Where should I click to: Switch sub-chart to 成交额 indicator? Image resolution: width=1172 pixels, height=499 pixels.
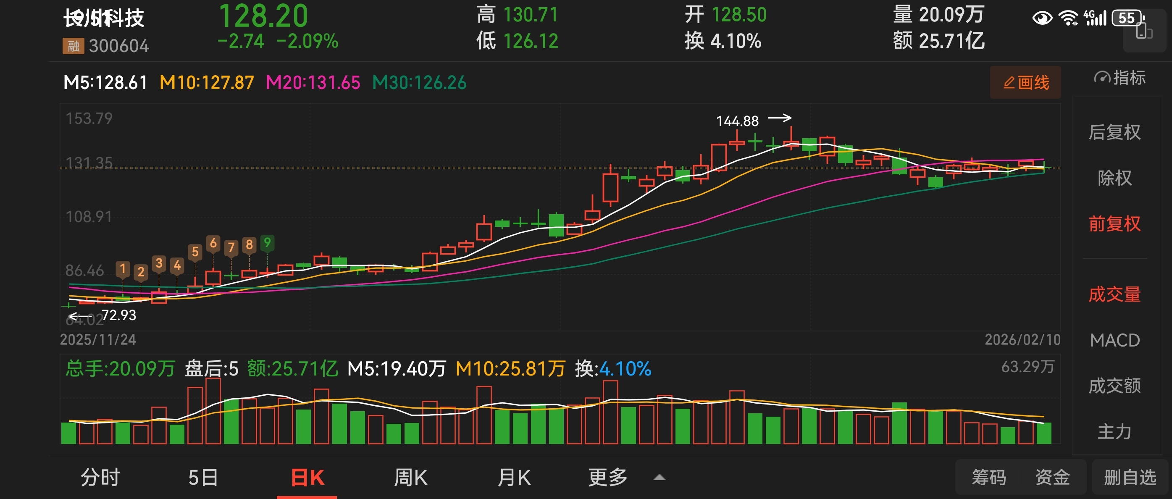click(x=1114, y=386)
